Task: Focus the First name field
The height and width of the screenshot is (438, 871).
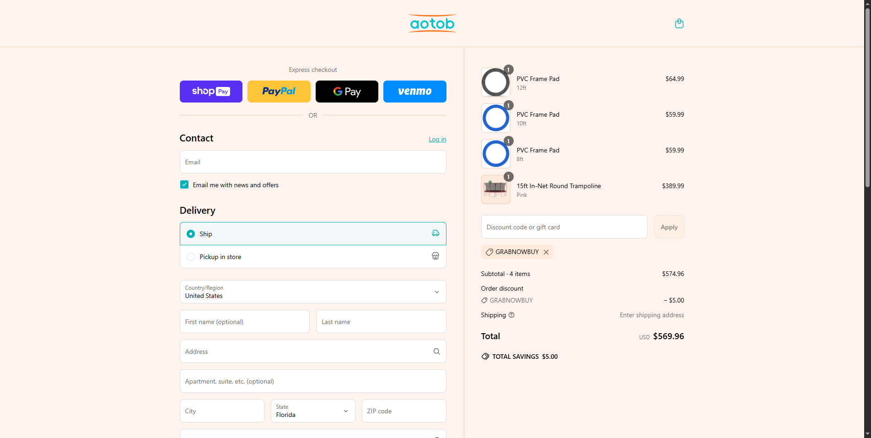Action: click(x=245, y=322)
